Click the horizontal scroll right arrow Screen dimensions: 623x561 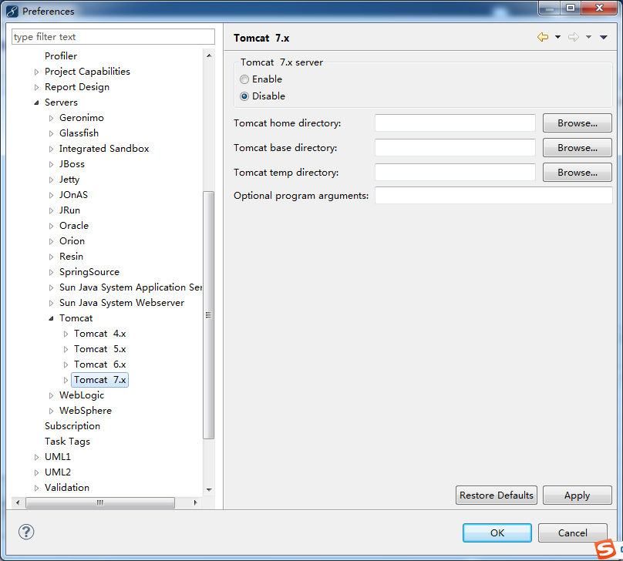195,502
